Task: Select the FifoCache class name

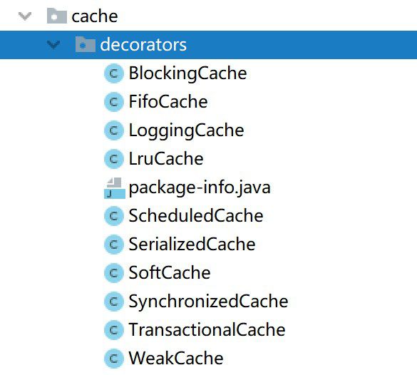Action: 168,102
